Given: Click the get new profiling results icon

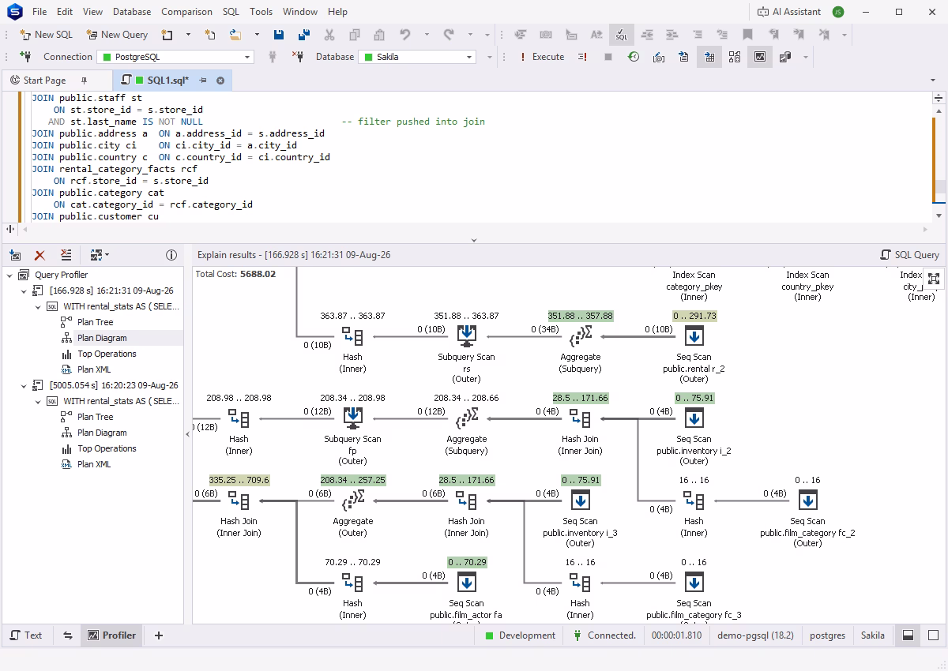Looking at the screenshot, I should coord(15,255).
